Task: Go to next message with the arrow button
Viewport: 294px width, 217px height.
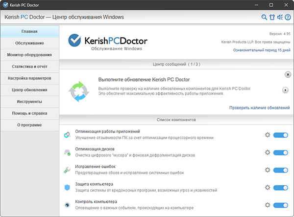Action: [x=285, y=90]
